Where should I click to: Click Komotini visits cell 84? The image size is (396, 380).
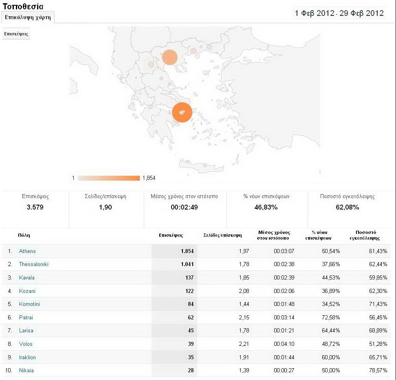191,304
